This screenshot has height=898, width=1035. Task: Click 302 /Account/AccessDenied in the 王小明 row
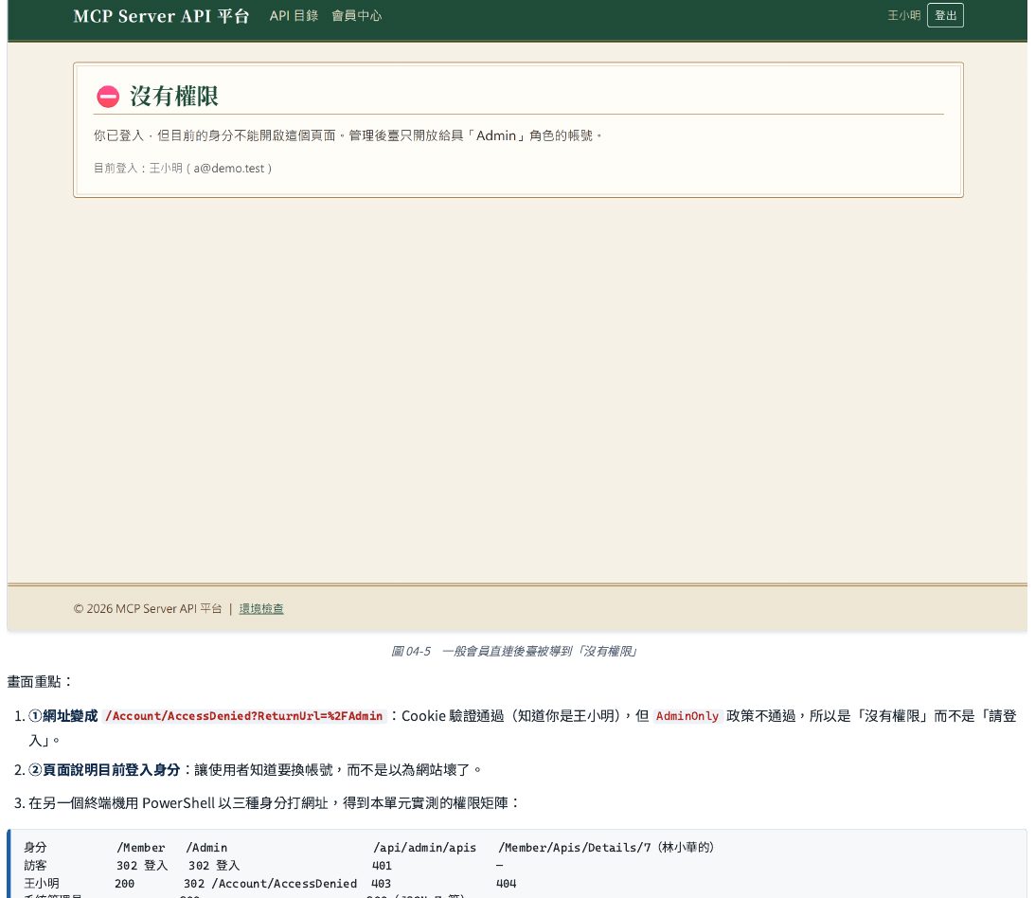[271, 884]
